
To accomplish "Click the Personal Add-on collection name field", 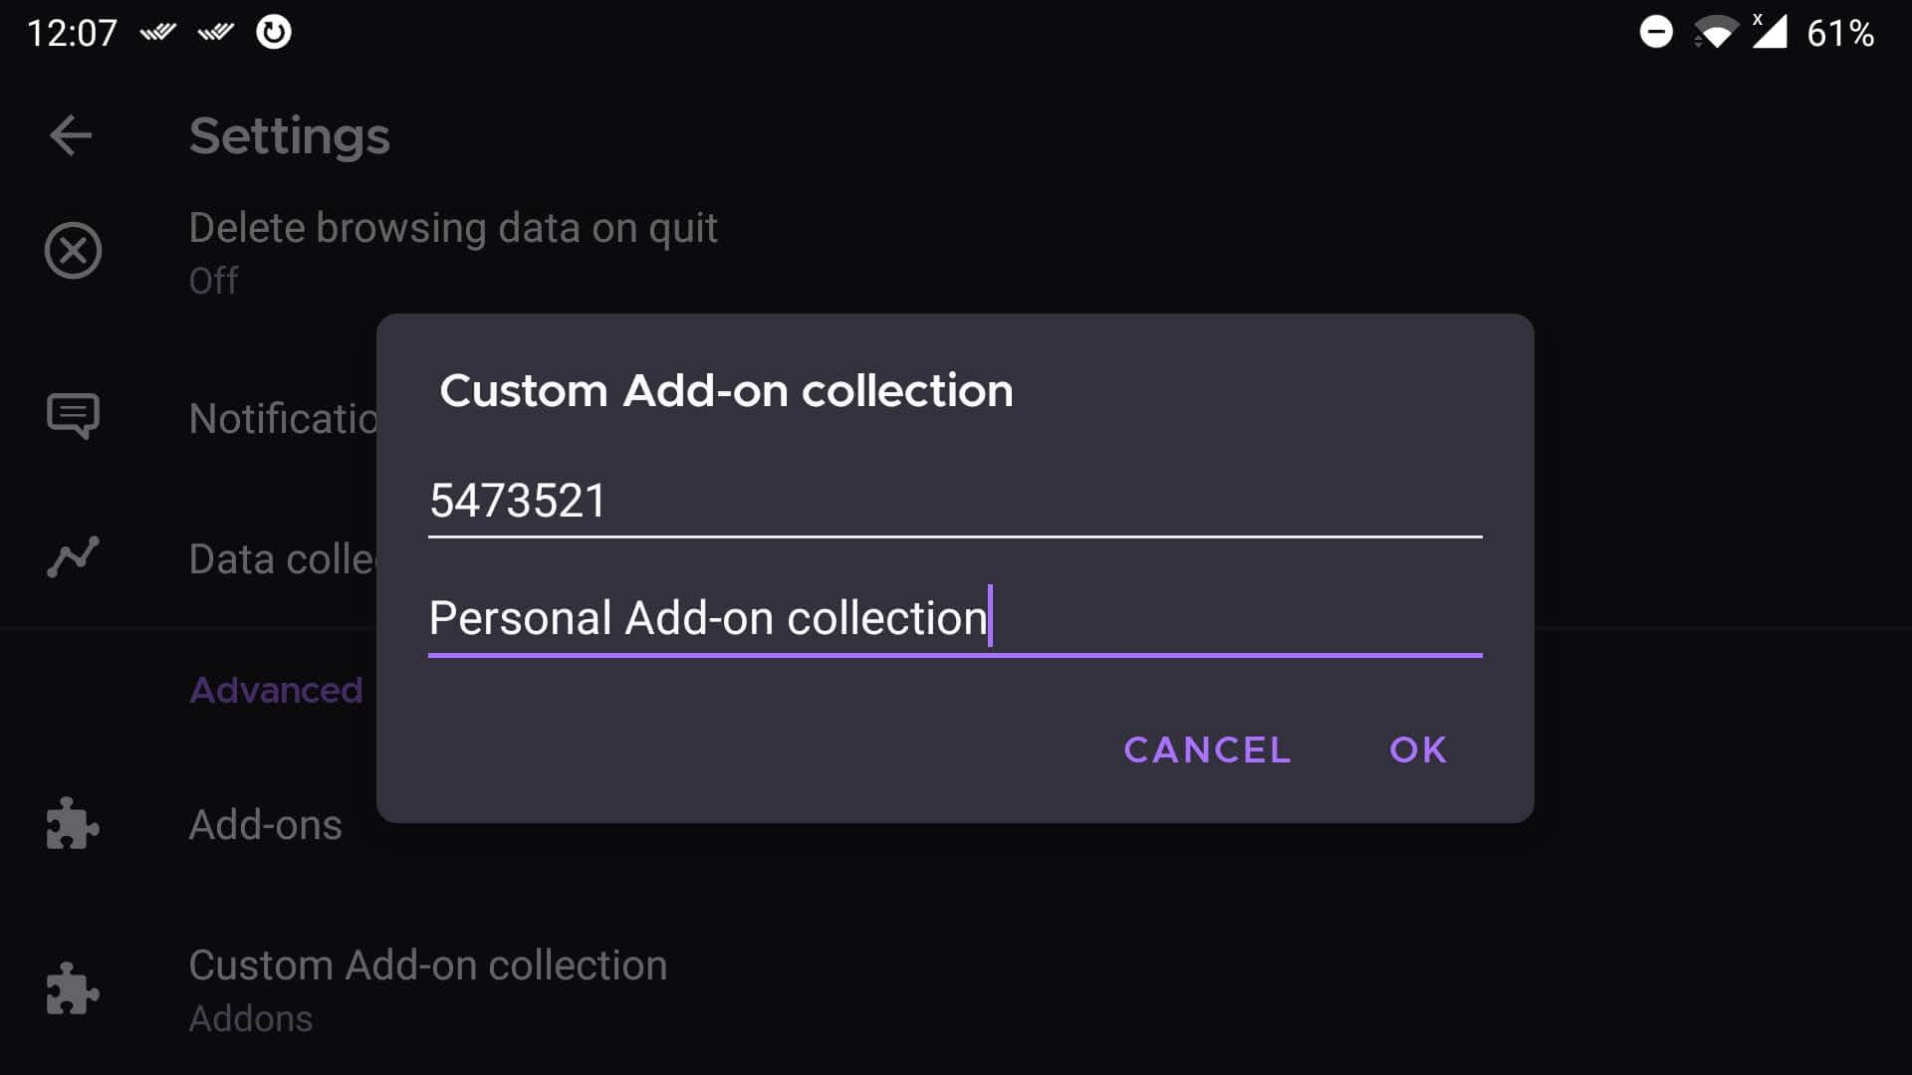I will pos(954,618).
